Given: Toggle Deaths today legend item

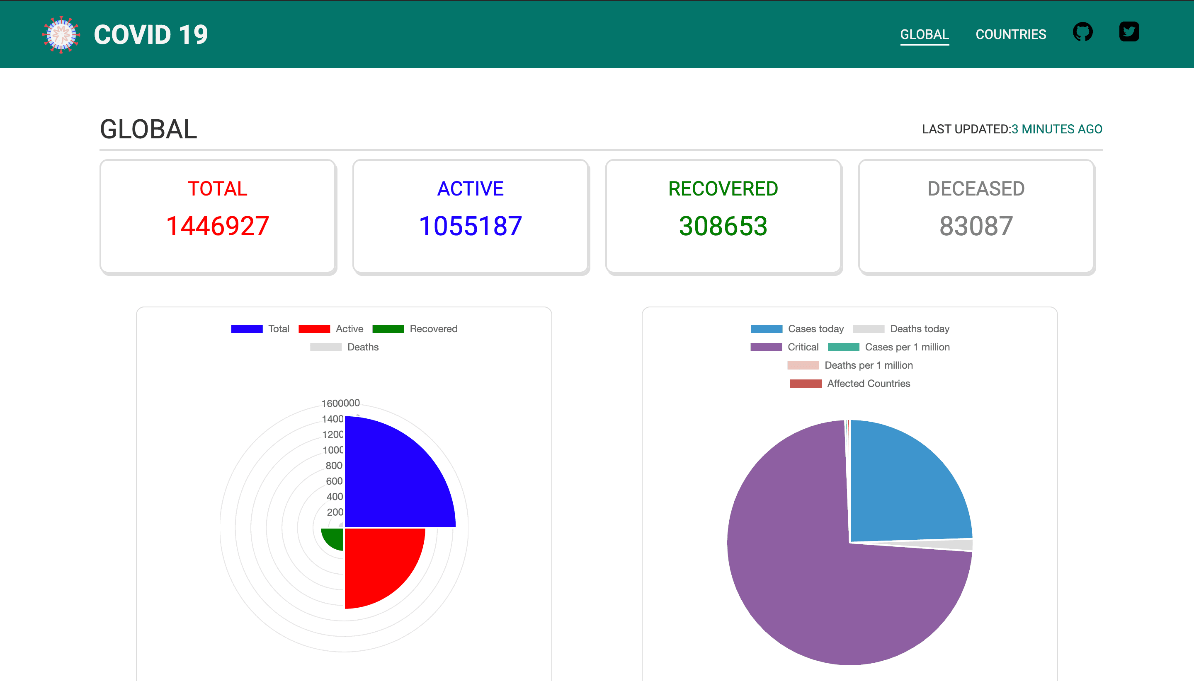Looking at the screenshot, I should pos(900,329).
